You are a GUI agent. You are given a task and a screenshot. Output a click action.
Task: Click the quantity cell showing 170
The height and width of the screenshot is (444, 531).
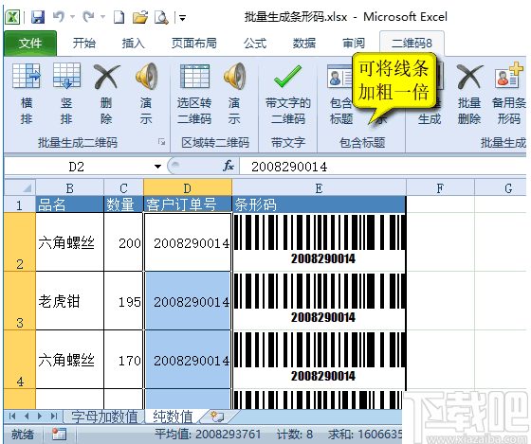tap(123, 360)
